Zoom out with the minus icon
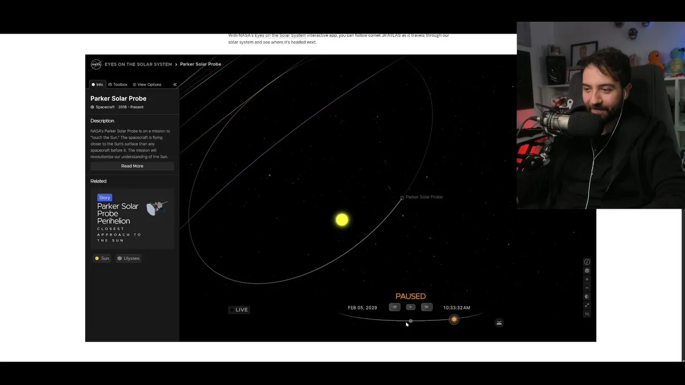 point(587,288)
